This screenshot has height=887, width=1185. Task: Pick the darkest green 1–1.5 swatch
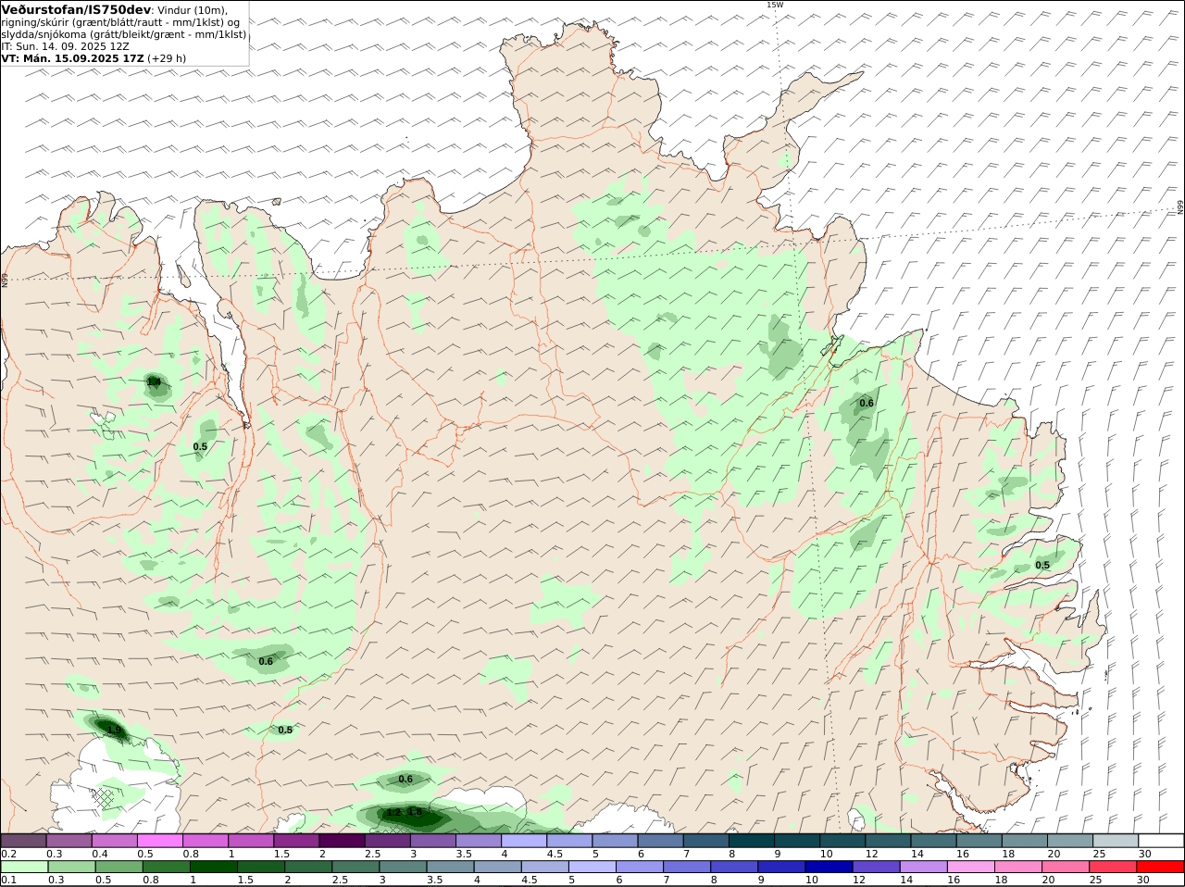[x=212, y=867]
